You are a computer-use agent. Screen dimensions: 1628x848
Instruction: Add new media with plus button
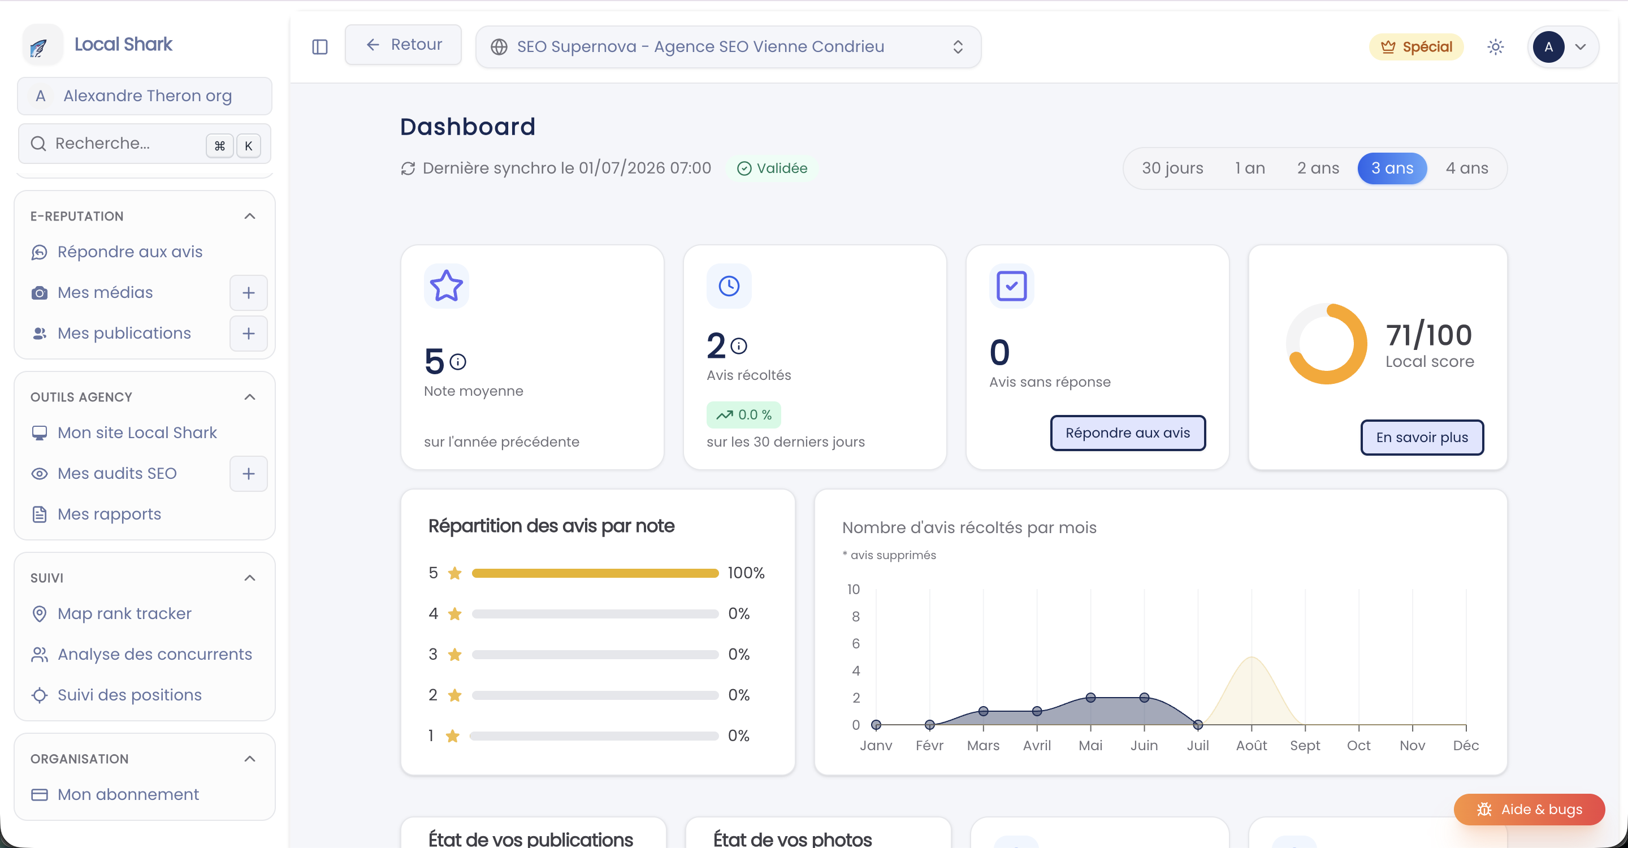[248, 293]
